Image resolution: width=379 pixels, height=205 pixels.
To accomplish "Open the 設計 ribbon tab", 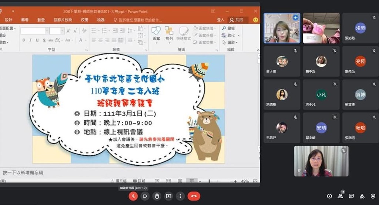I will [x=9, y=20].
